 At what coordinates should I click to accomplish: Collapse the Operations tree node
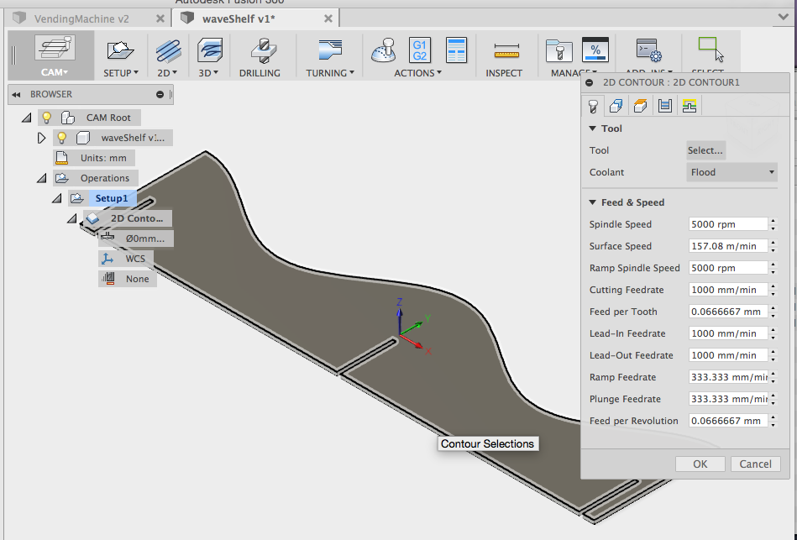pyautogui.click(x=42, y=179)
